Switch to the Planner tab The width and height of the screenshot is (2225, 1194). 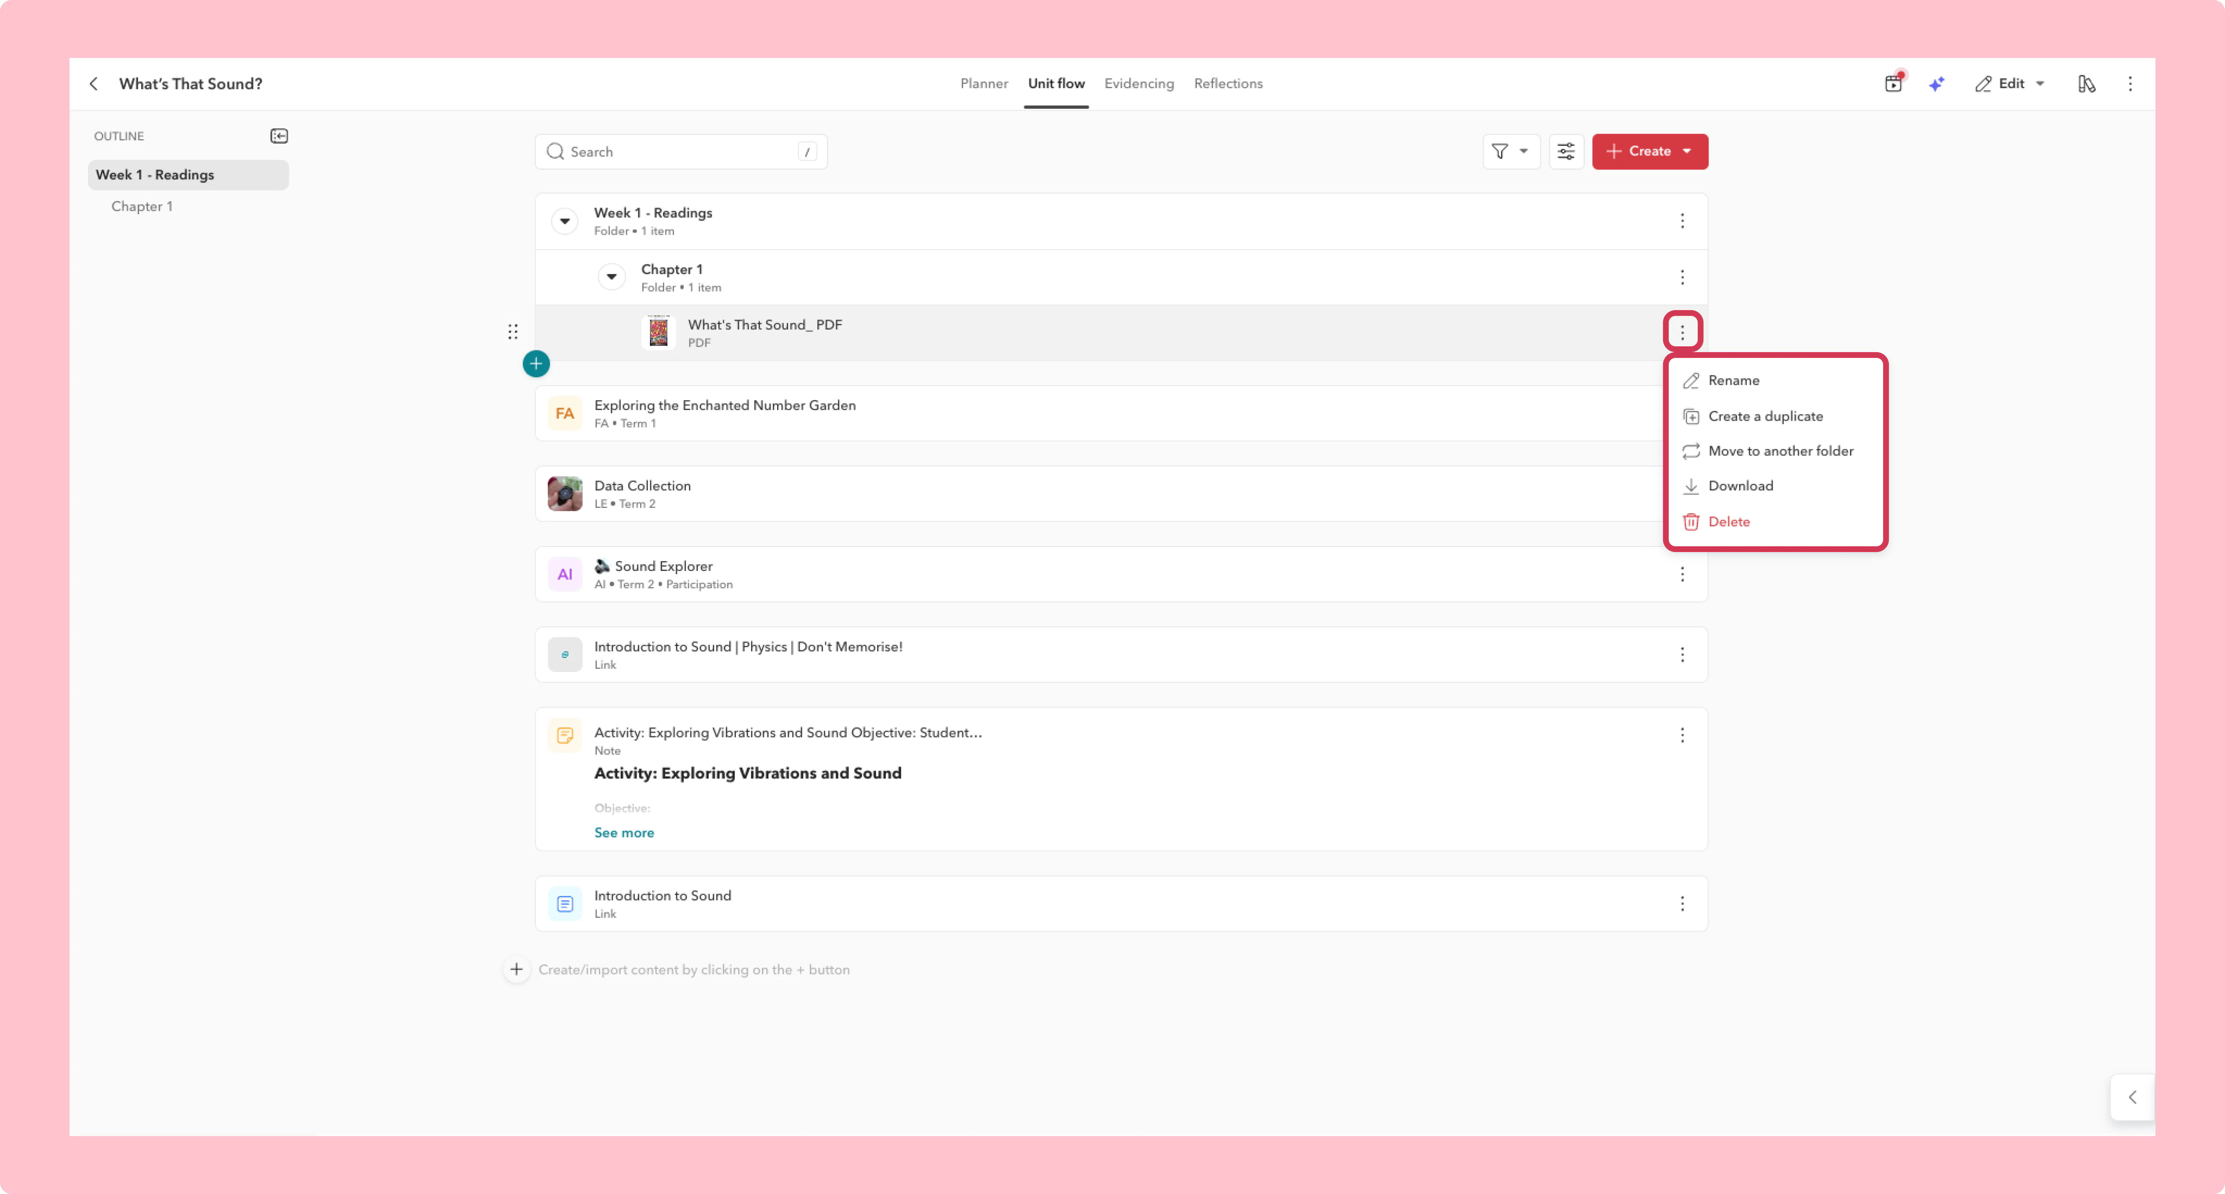984,84
